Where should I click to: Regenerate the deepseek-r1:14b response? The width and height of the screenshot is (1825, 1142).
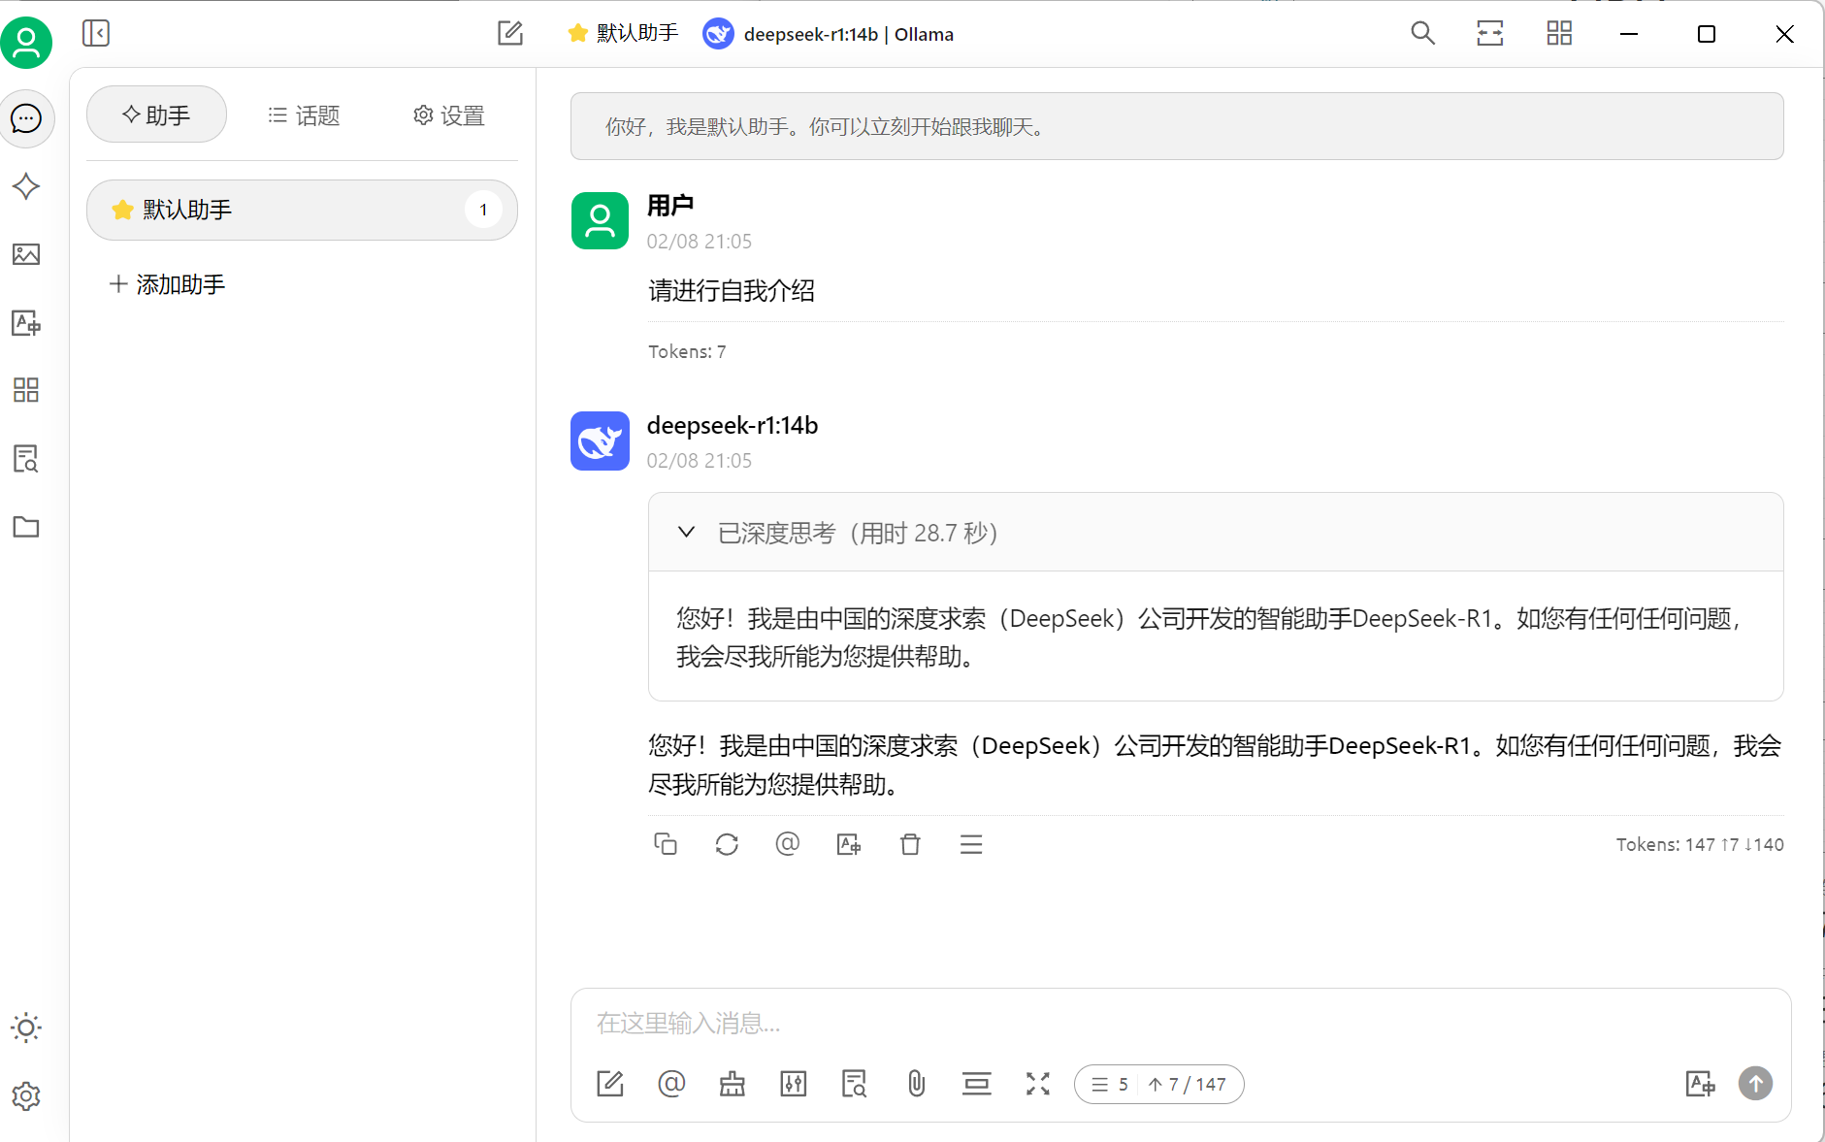point(727,844)
